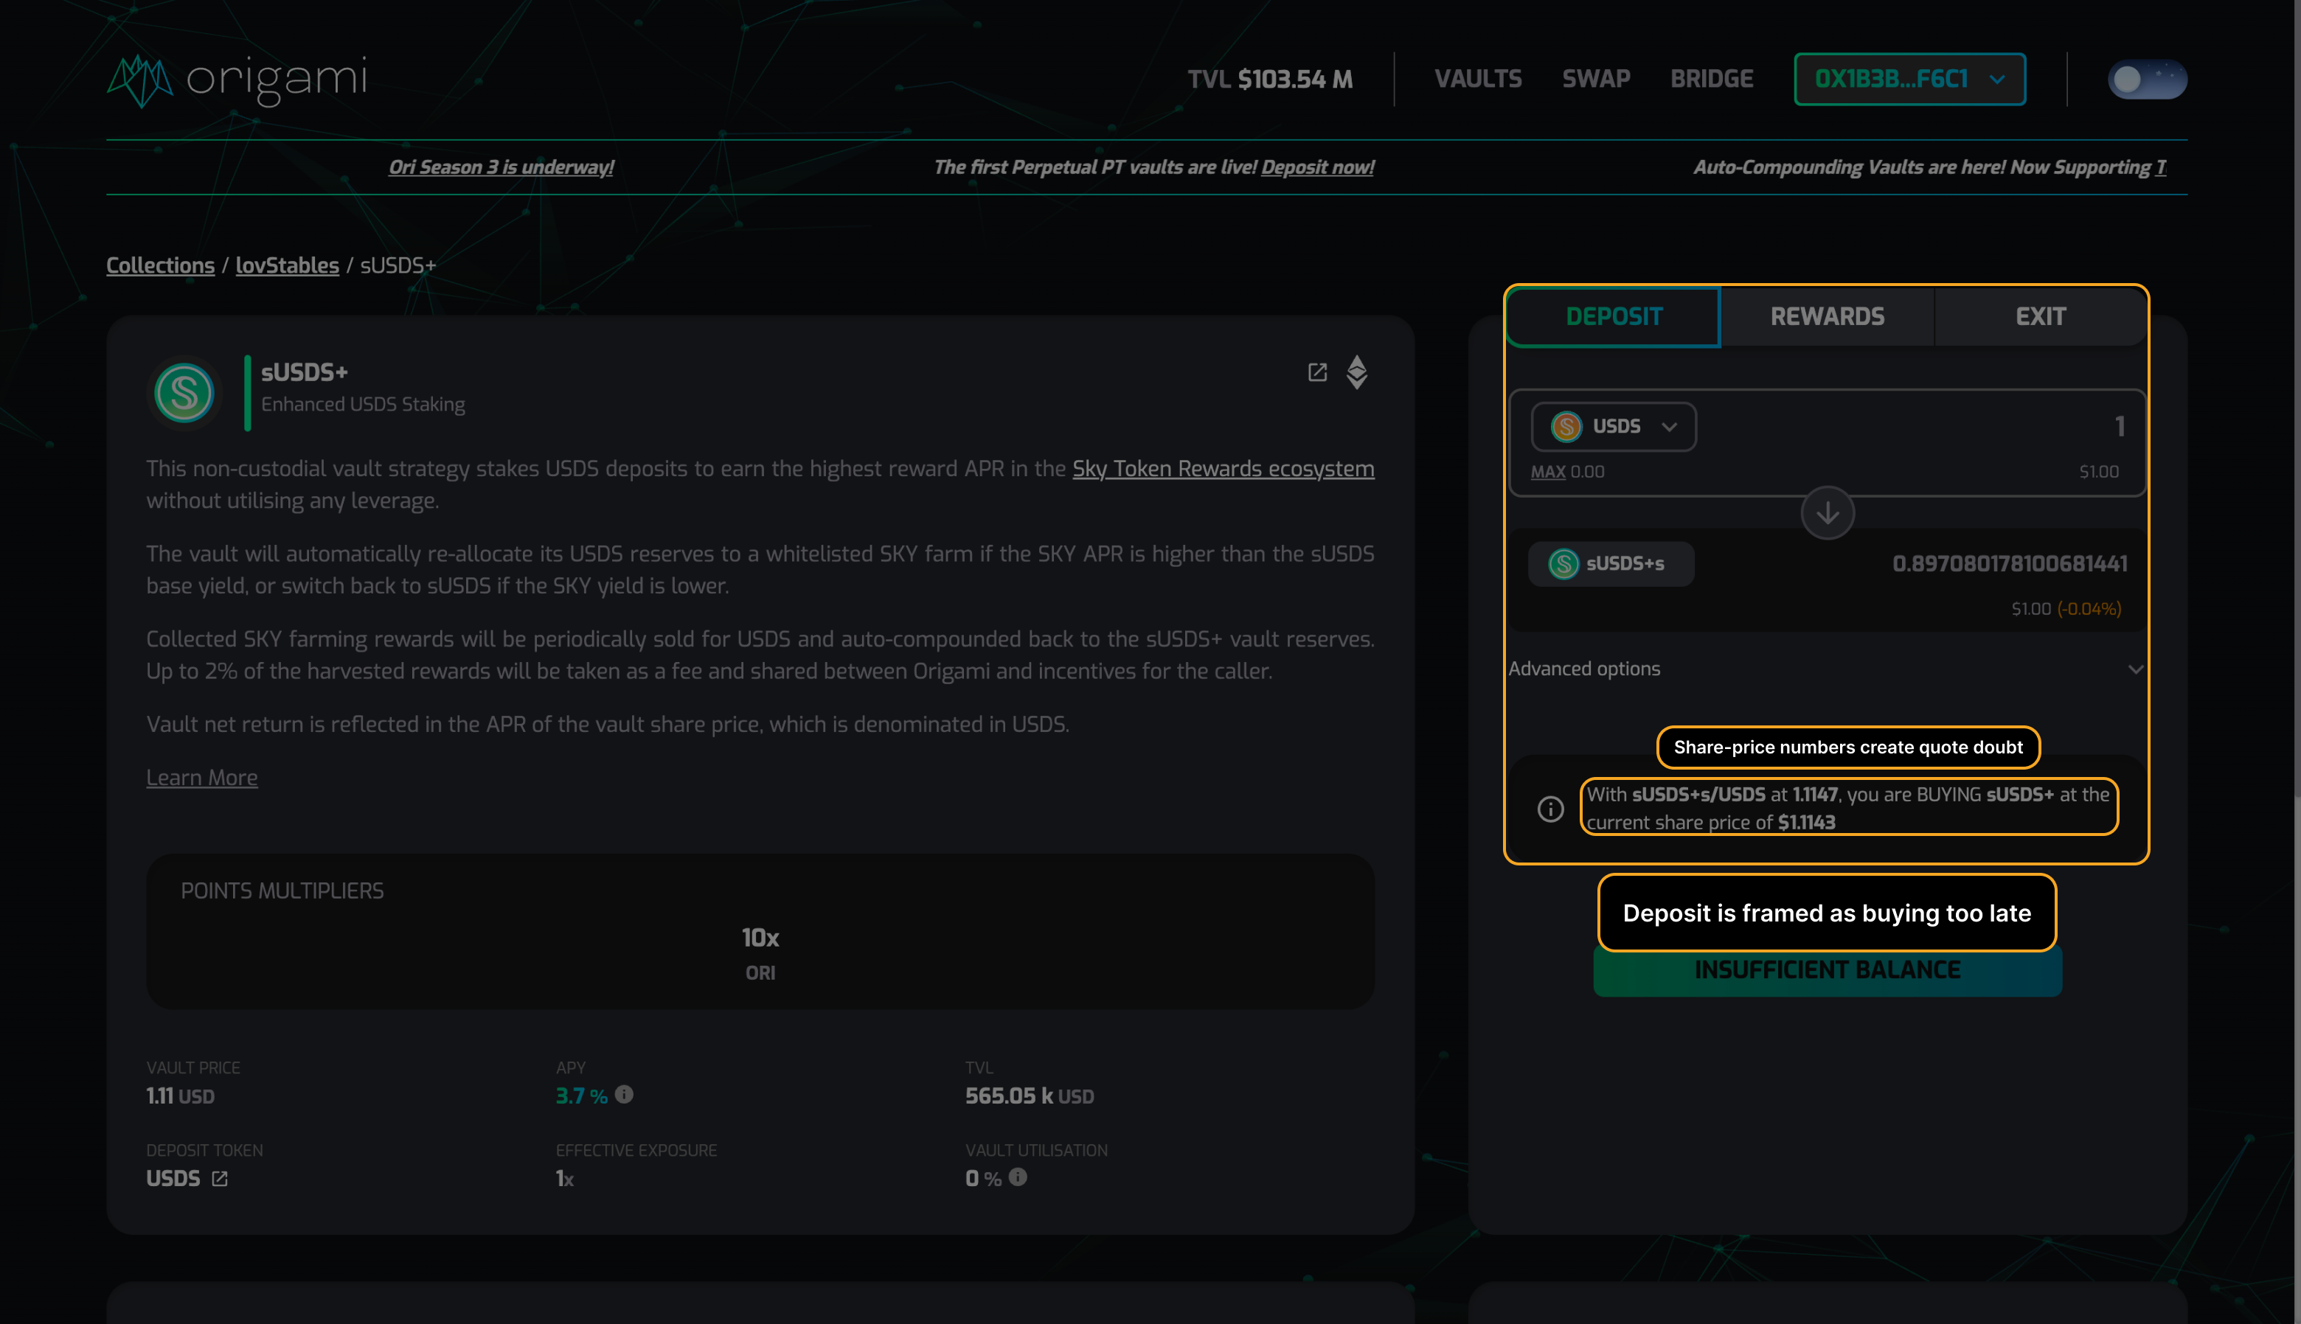Image resolution: width=2301 pixels, height=1324 pixels.
Task: Click the info icon beside APY
Action: pos(624,1094)
